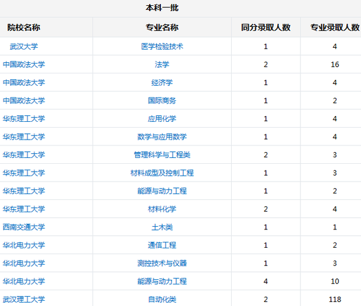Open the 通信工程 major link

[162, 245]
